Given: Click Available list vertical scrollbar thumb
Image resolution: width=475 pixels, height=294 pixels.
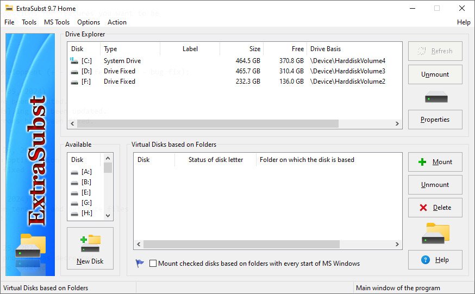Looking at the screenshot, I should (x=108, y=167).
